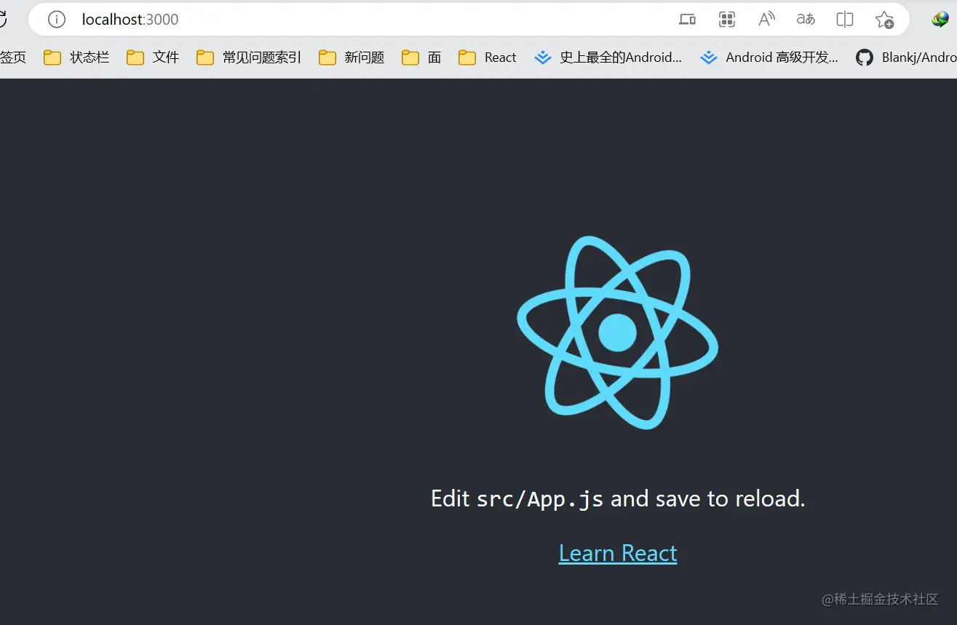957x625 pixels.
Task: Open the 状态栏 bookmarks folder
Action: click(76, 57)
